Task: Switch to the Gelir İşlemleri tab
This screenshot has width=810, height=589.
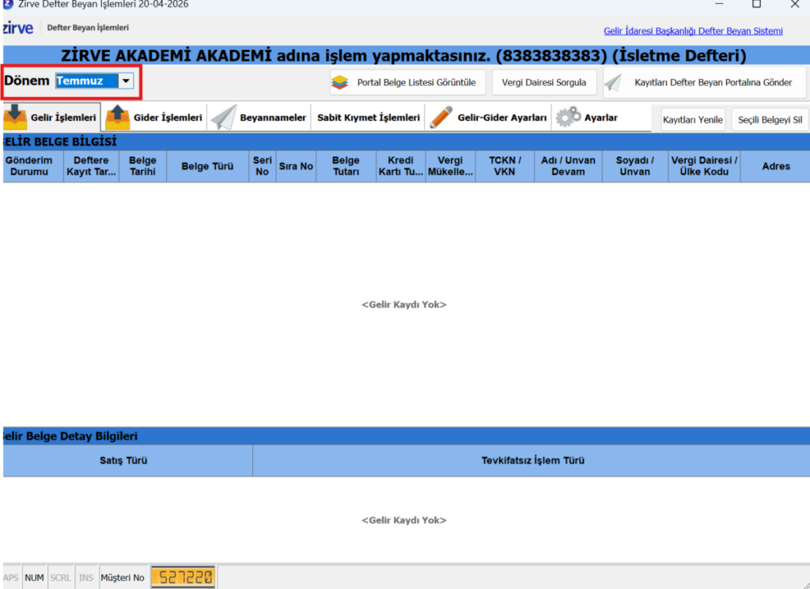Action: click(51, 118)
